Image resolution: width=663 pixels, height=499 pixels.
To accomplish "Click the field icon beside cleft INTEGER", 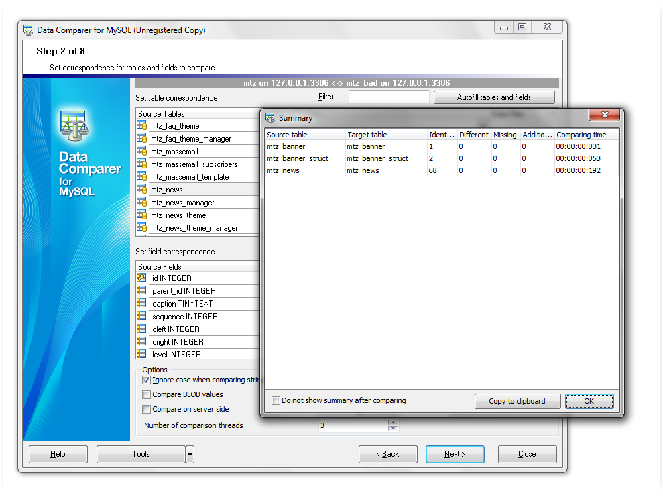I will coord(141,328).
